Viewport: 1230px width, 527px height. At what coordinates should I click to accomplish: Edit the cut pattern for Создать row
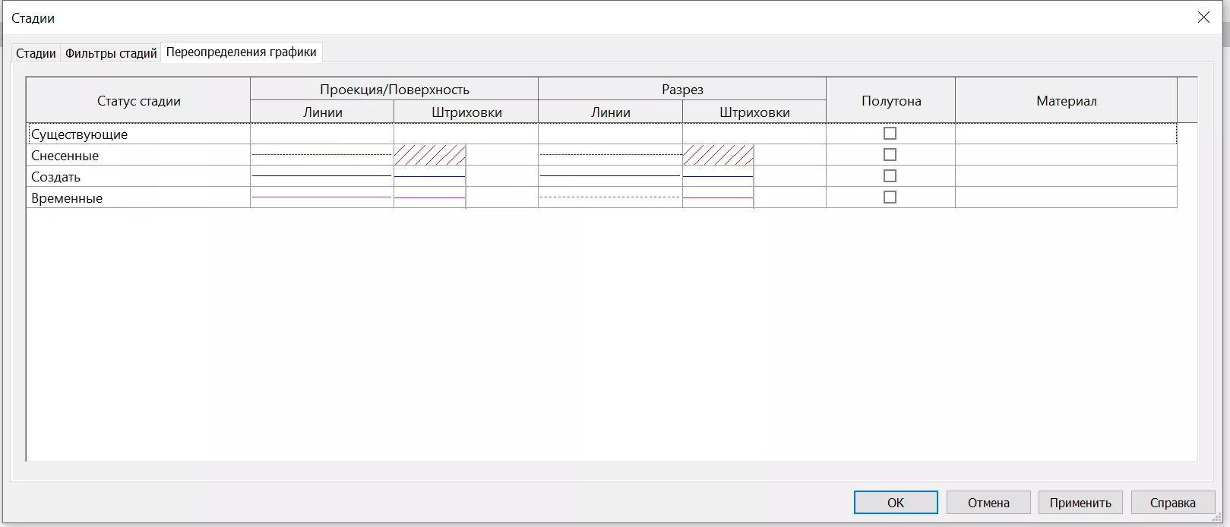pyautogui.click(x=718, y=176)
